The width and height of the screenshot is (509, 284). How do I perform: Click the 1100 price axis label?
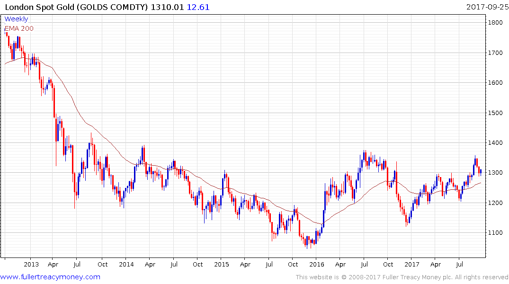click(495, 233)
